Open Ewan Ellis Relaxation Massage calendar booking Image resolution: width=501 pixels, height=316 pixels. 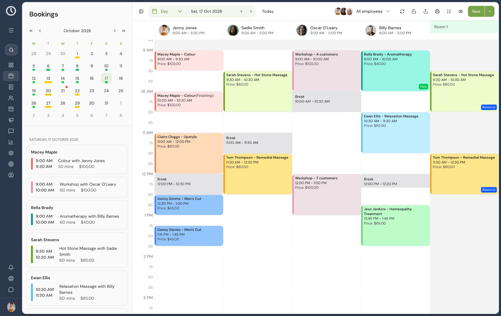tap(396, 133)
